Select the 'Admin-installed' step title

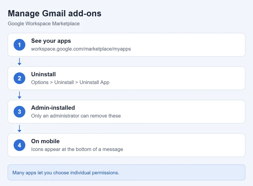[53, 108]
